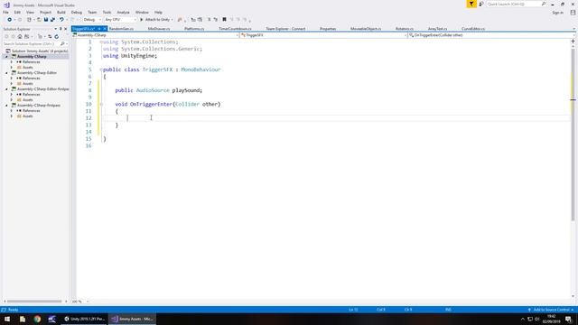
Task: Close the Solution Explorer panel
Action: 66,29
